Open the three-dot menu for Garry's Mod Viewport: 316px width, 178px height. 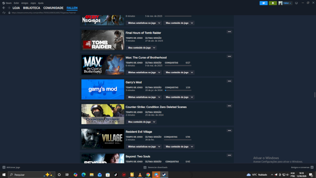(x=229, y=81)
